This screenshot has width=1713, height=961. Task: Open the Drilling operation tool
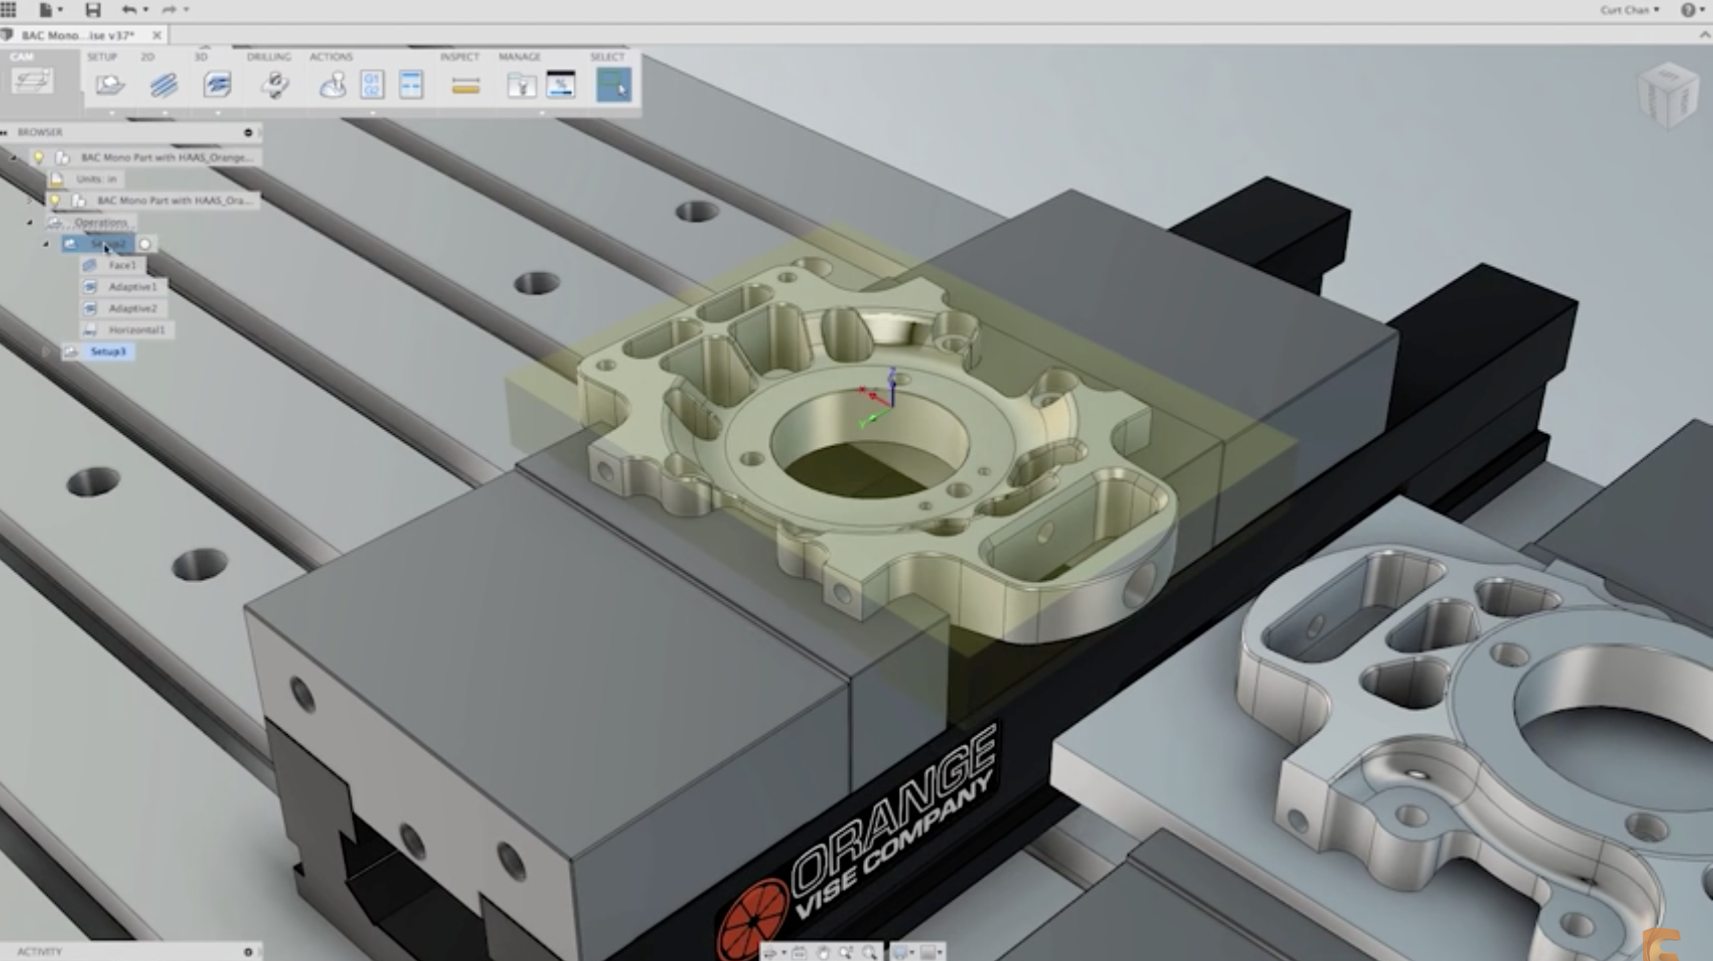click(x=274, y=85)
